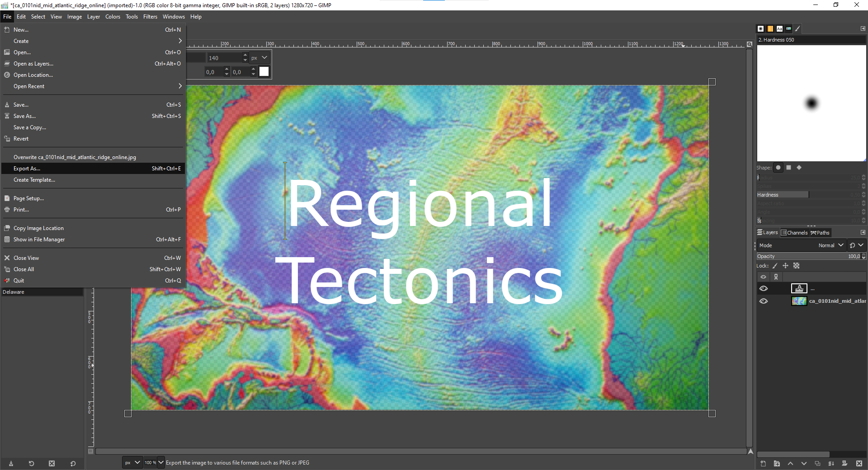Expand the Create submenu
This screenshot has width=868, height=470.
pos(93,41)
